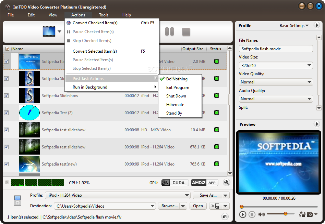325x224 pixels.
Task: Click the status indicator for Softpedia flash movie
Action: point(217,61)
